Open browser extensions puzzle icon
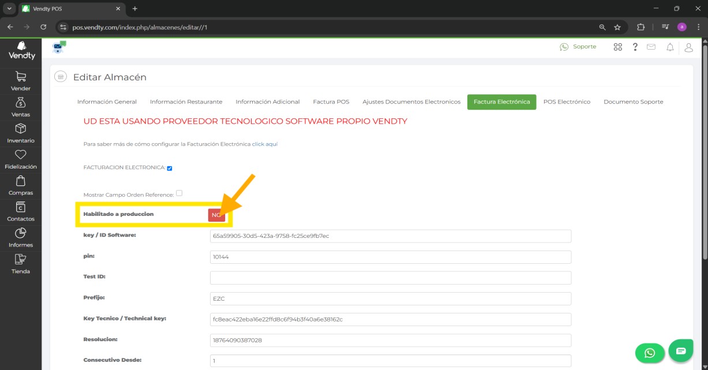The height and width of the screenshot is (370, 708). click(x=640, y=27)
